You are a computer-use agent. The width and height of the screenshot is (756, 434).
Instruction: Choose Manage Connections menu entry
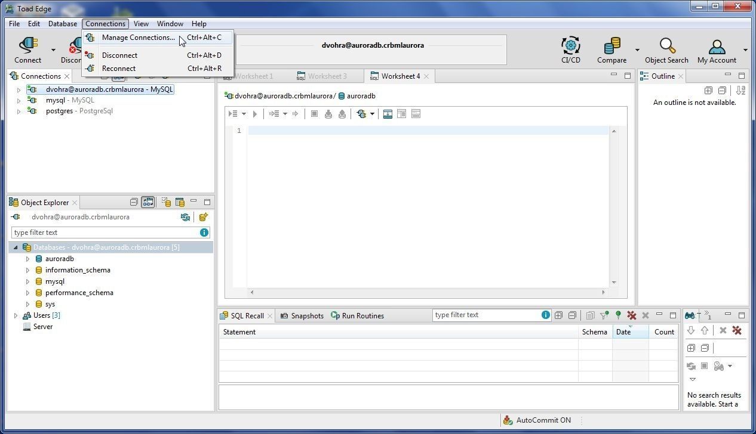tap(158, 38)
